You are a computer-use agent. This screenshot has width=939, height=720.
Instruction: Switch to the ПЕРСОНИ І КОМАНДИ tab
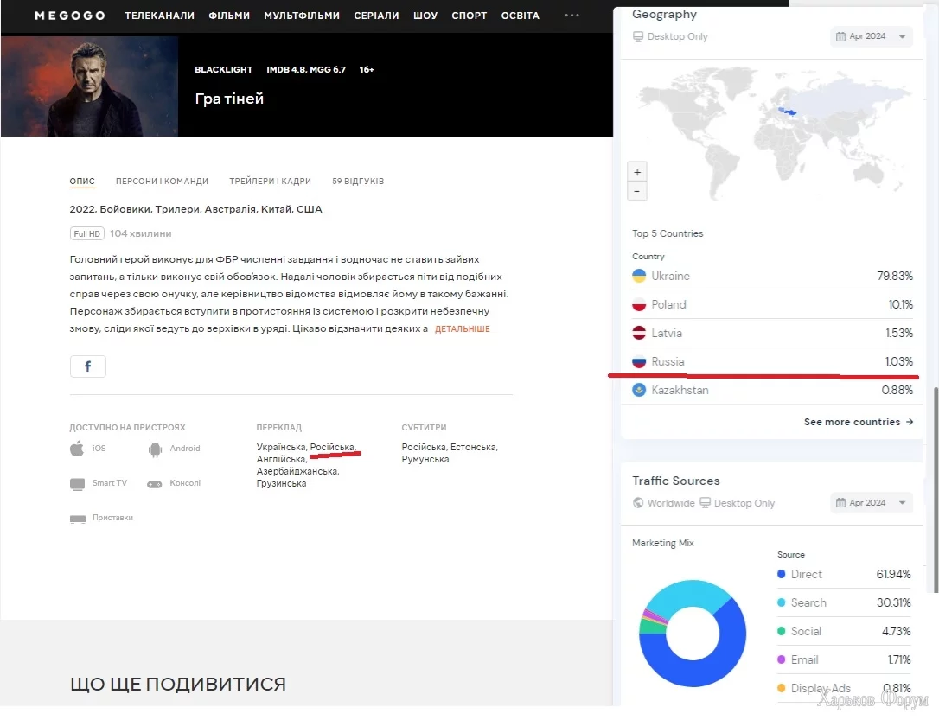[163, 182]
